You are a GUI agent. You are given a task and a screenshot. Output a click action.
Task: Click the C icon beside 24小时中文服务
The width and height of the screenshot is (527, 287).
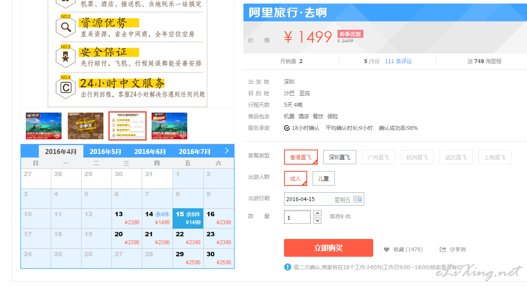tap(66, 88)
